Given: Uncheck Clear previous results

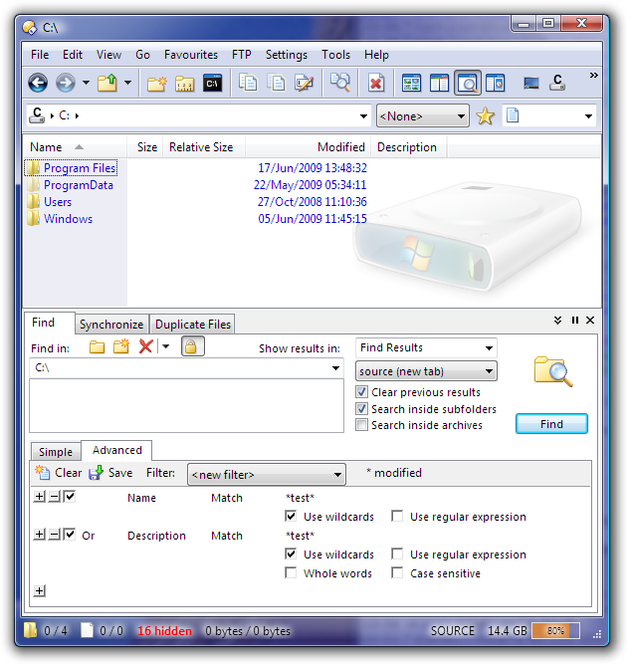Looking at the screenshot, I should 362,392.
